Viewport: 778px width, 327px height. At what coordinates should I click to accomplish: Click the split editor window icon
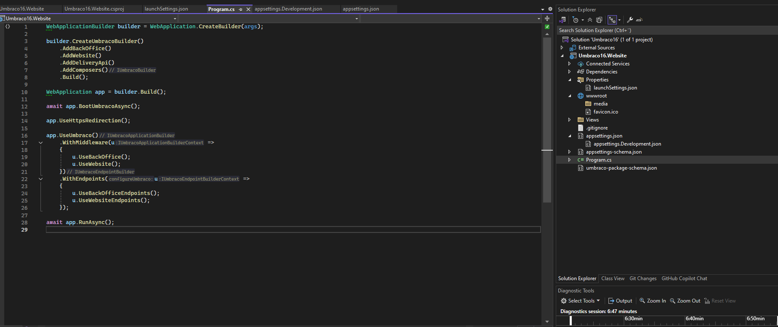[x=547, y=19]
